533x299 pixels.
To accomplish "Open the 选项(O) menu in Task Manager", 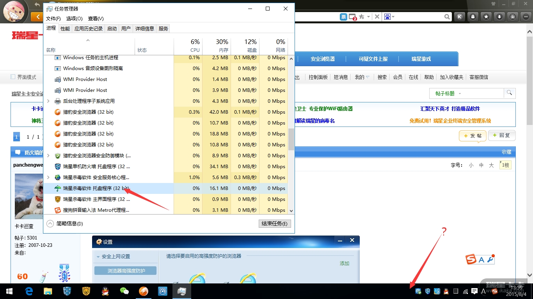I will (74, 19).
